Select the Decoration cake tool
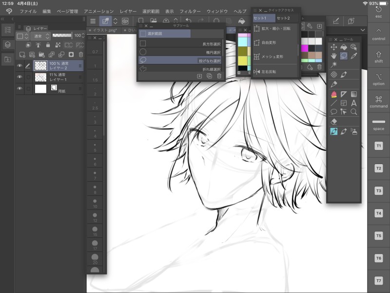 [334, 94]
